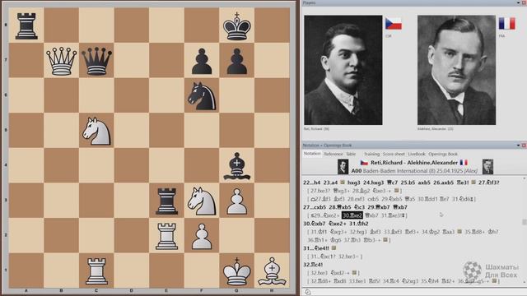
Task: Go to move 27...cxb5 in notation
Action: 315,207
